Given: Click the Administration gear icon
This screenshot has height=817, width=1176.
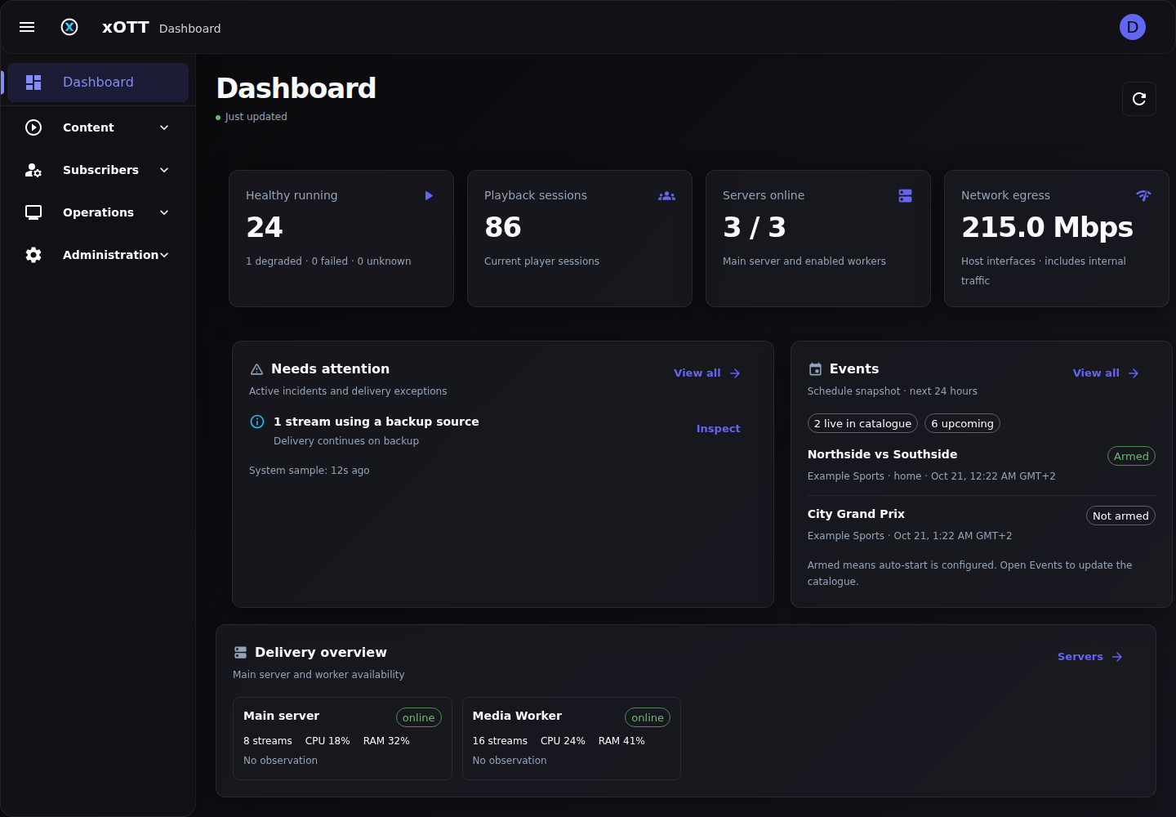Looking at the screenshot, I should [x=33, y=255].
